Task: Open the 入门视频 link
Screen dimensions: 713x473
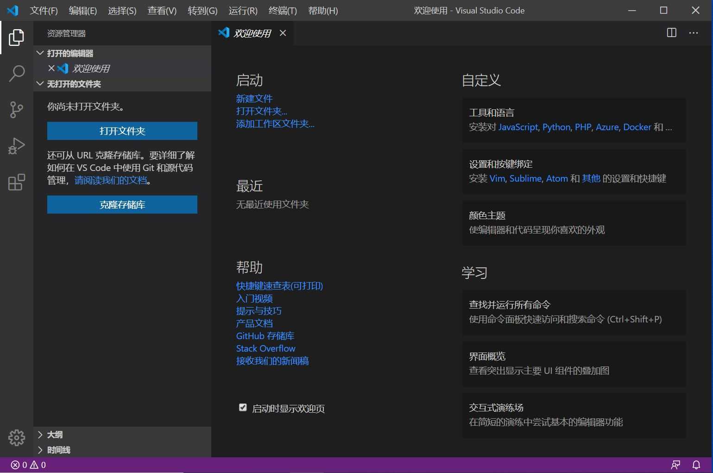Action: pos(254,298)
